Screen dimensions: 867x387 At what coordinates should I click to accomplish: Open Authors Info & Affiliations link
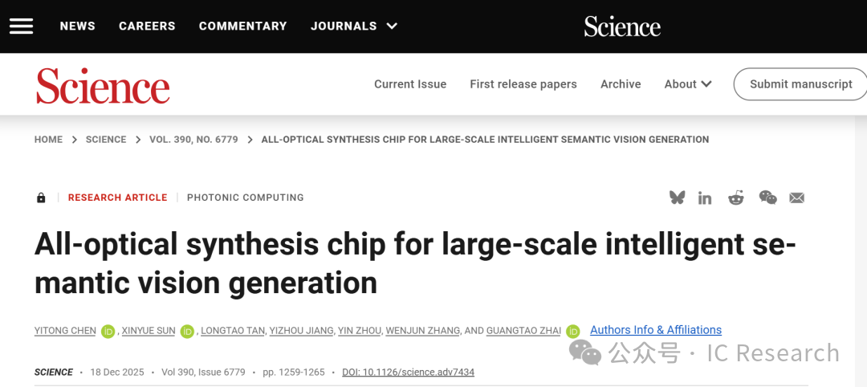click(655, 330)
